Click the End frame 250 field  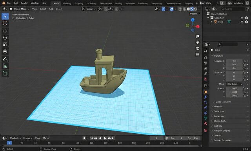193,138
